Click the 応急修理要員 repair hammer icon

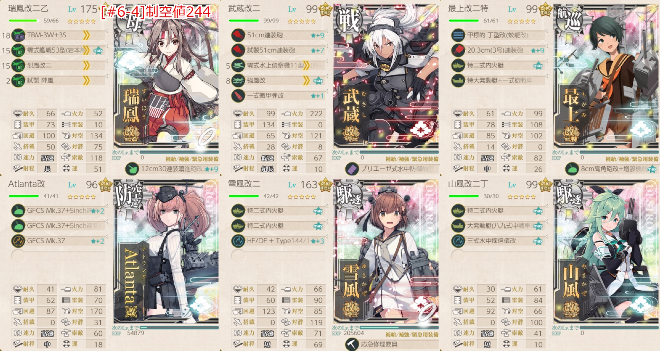352,344
